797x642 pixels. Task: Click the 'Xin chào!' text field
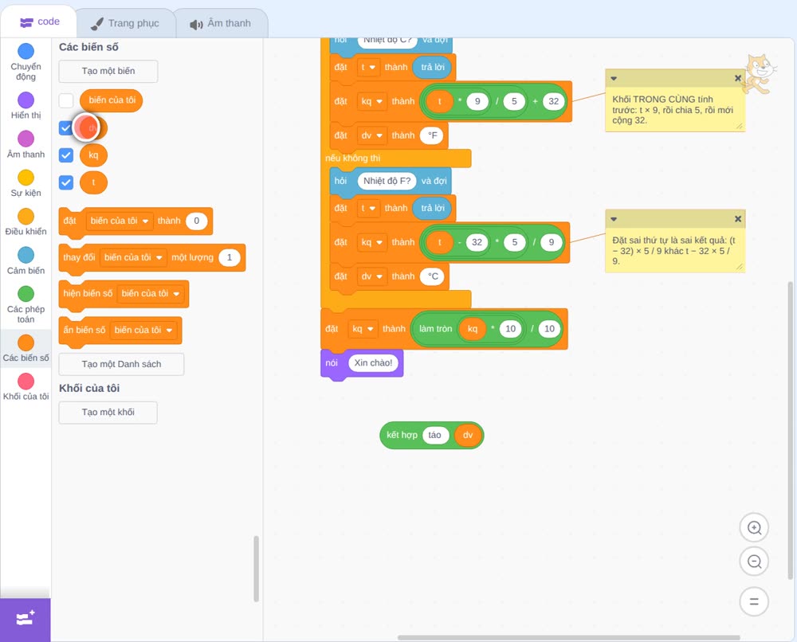coord(374,363)
